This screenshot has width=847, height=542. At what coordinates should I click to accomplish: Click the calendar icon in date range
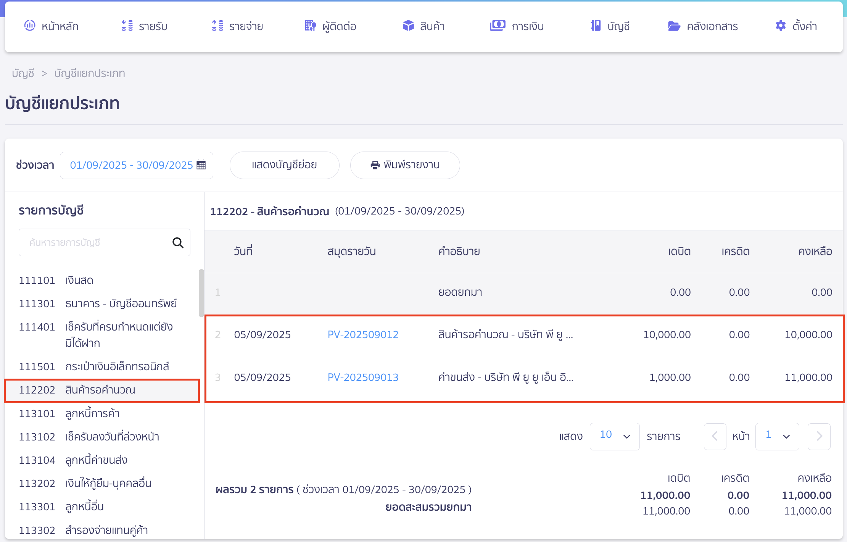[x=201, y=165]
